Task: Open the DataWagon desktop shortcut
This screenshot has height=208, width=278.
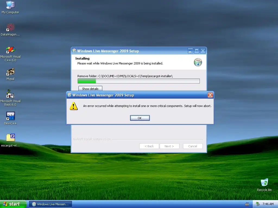Action: tap(10, 30)
